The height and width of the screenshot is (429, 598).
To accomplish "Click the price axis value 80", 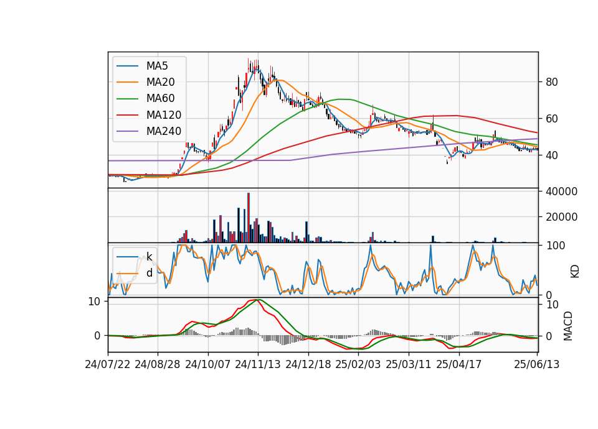I will pyautogui.click(x=551, y=82).
